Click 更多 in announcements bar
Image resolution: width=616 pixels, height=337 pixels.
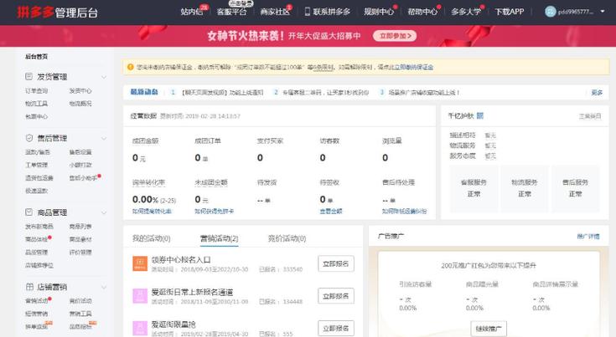(x=597, y=93)
